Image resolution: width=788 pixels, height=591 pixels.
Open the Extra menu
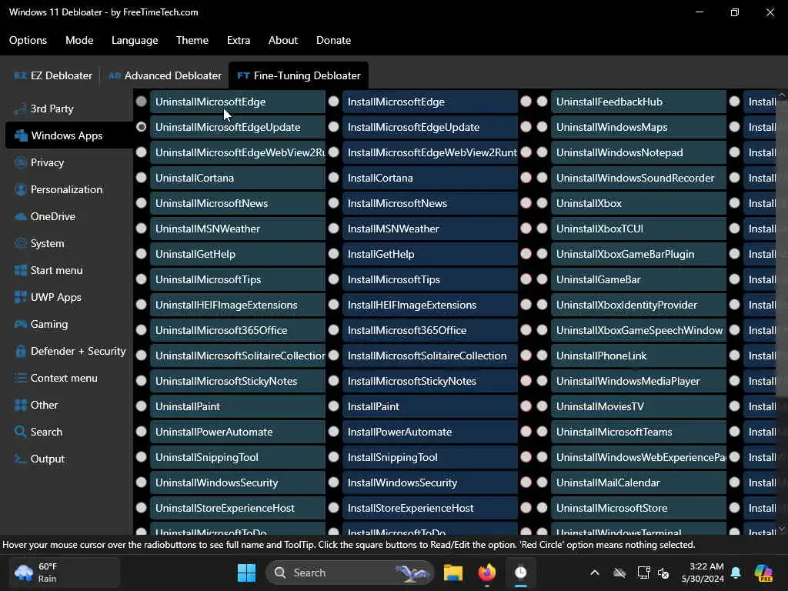239,40
